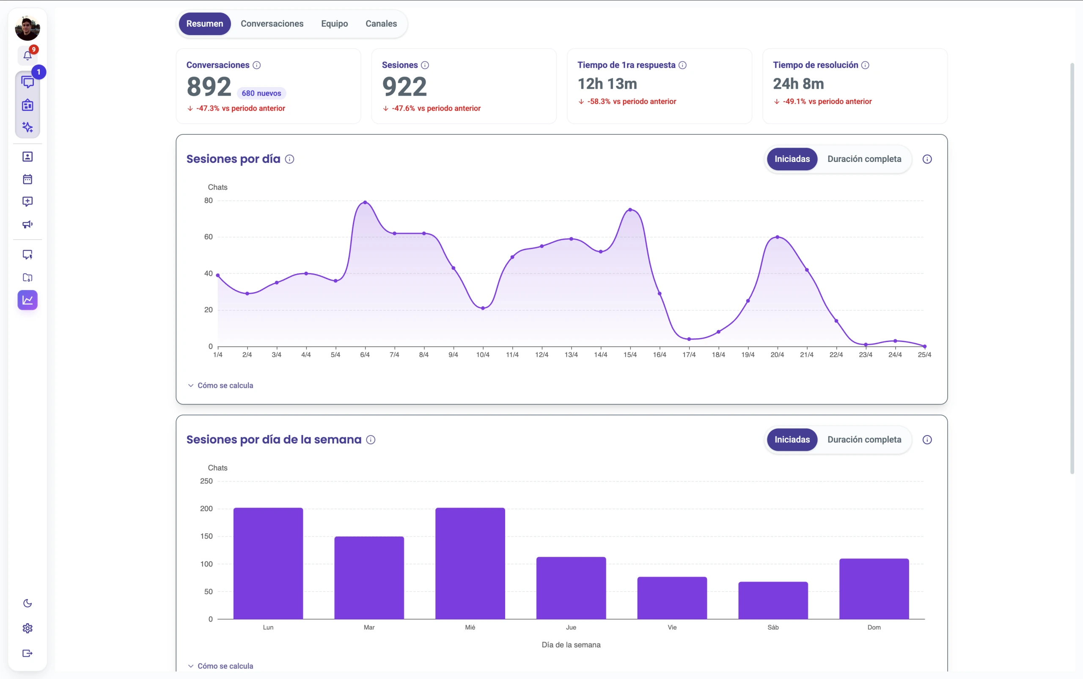This screenshot has height=679, width=1083.
Task: Open the calendar icon in sidebar
Action: coord(27,179)
